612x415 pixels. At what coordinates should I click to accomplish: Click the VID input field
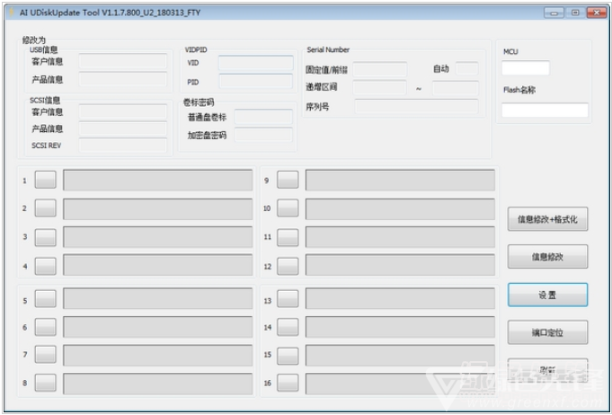click(x=255, y=63)
